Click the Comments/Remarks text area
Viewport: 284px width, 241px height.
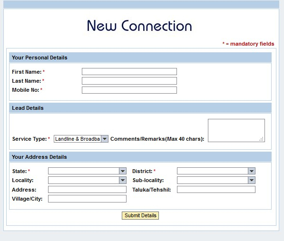236,130
